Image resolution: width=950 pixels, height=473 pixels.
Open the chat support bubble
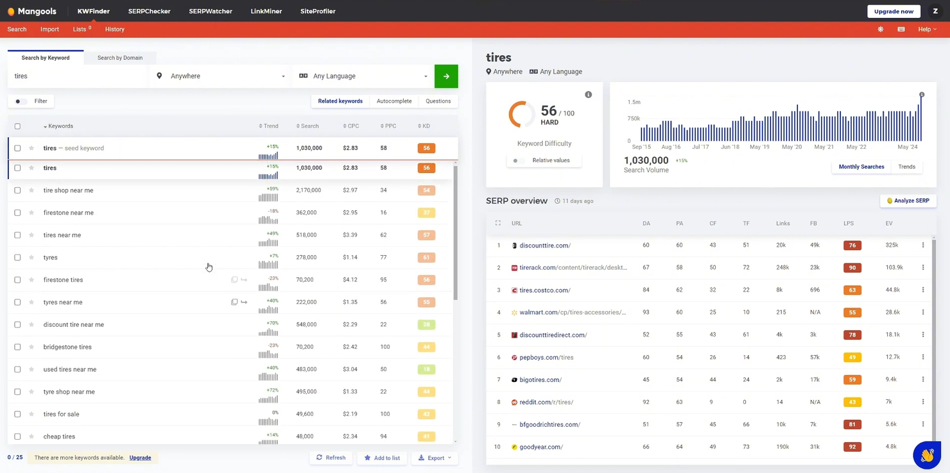click(x=926, y=455)
